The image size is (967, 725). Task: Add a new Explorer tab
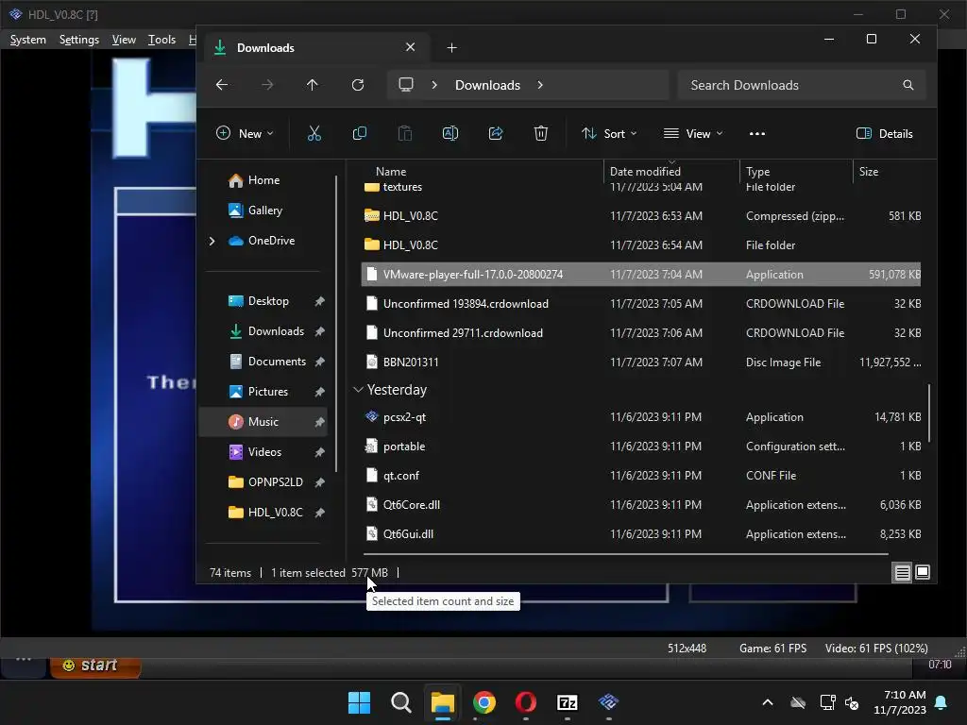coord(451,47)
